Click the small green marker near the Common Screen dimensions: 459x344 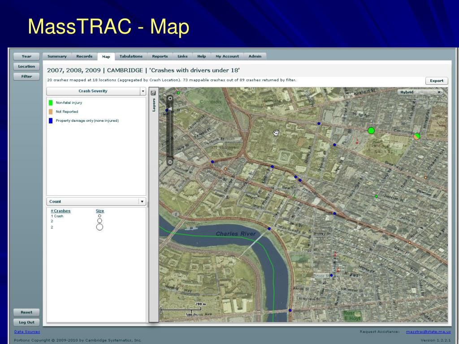pyautogui.click(x=178, y=93)
